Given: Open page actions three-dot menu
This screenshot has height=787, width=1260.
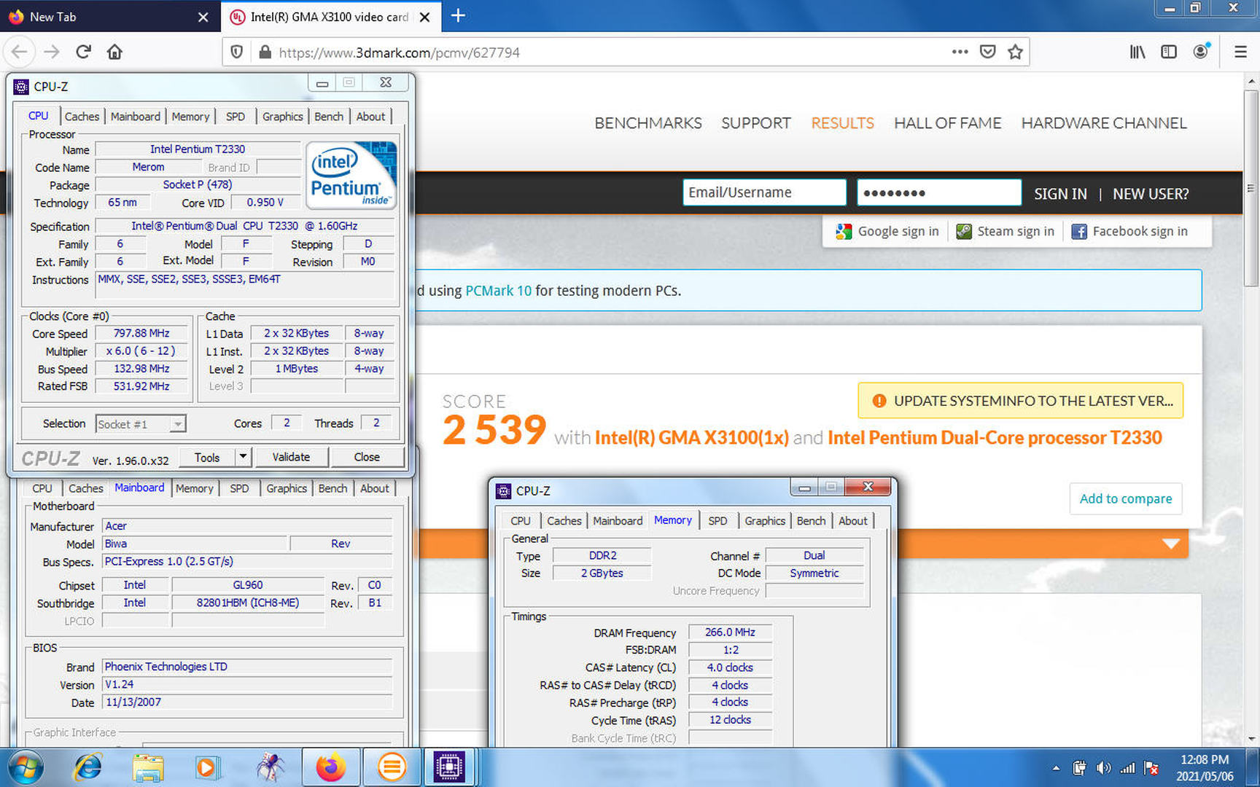Looking at the screenshot, I should (960, 52).
